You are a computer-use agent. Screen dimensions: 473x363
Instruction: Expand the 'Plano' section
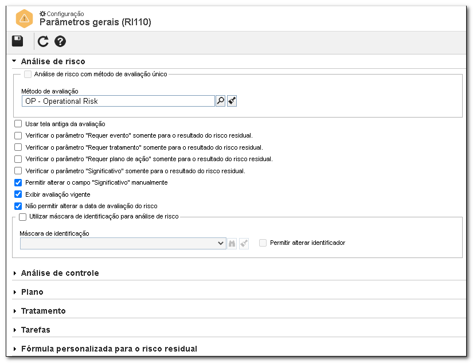coord(15,292)
